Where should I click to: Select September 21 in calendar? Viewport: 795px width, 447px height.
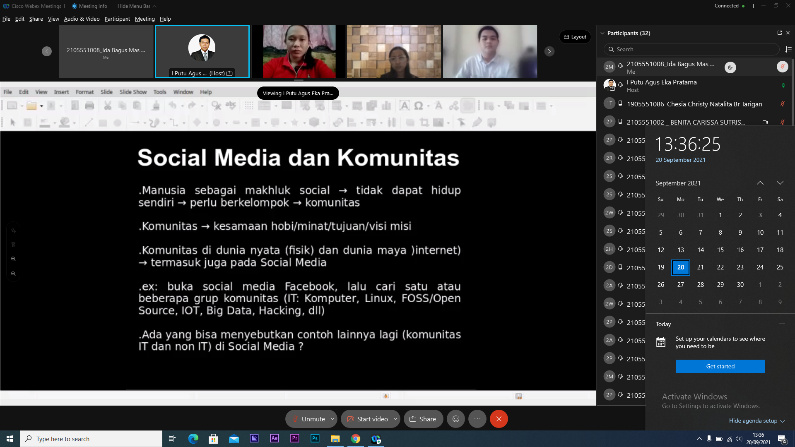point(701,267)
